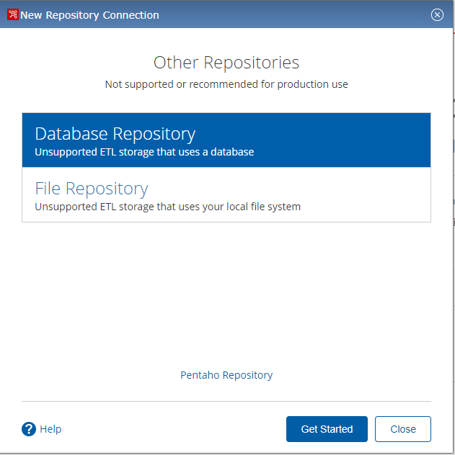Click the 'Other Repositories' heading
Viewport: 455px width, 455px height.
[x=226, y=63]
